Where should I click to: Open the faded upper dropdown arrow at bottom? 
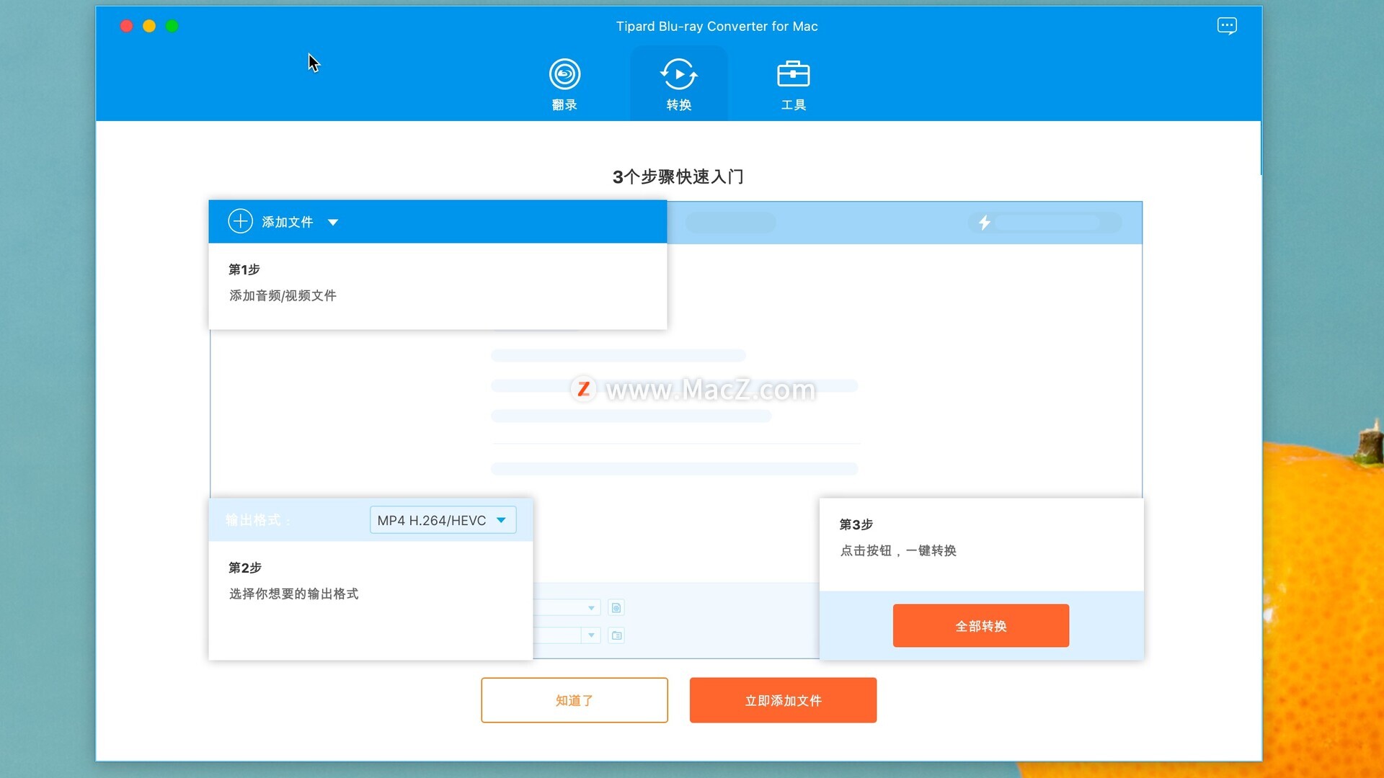(x=591, y=608)
